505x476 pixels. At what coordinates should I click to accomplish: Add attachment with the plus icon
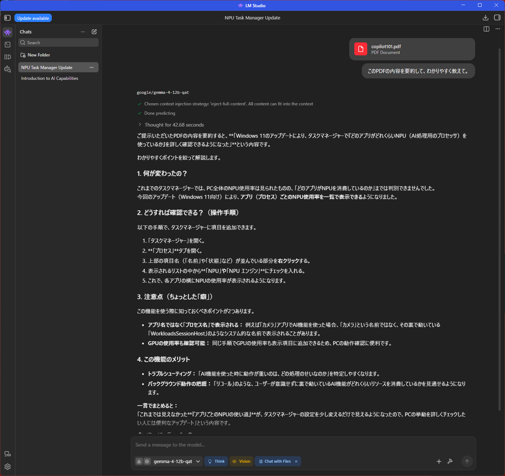(439, 461)
